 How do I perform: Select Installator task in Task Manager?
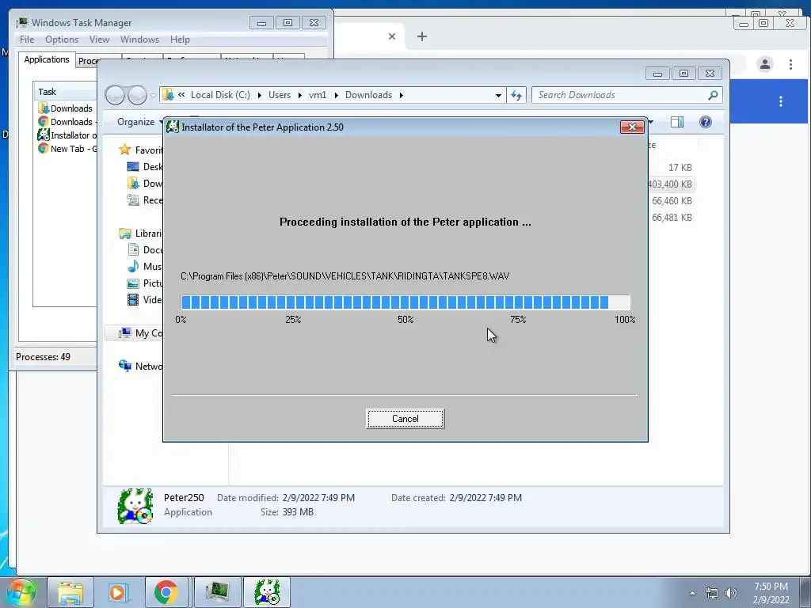tap(66, 135)
